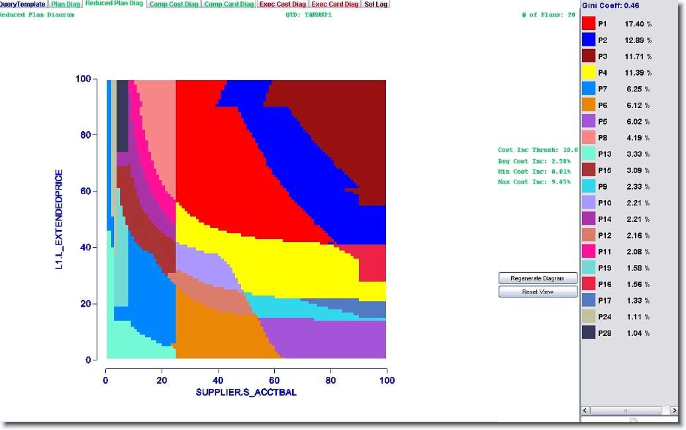Open the Comp Card Diag tab
Image resolution: width=686 pixels, height=430 pixels.
click(x=228, y=4)
